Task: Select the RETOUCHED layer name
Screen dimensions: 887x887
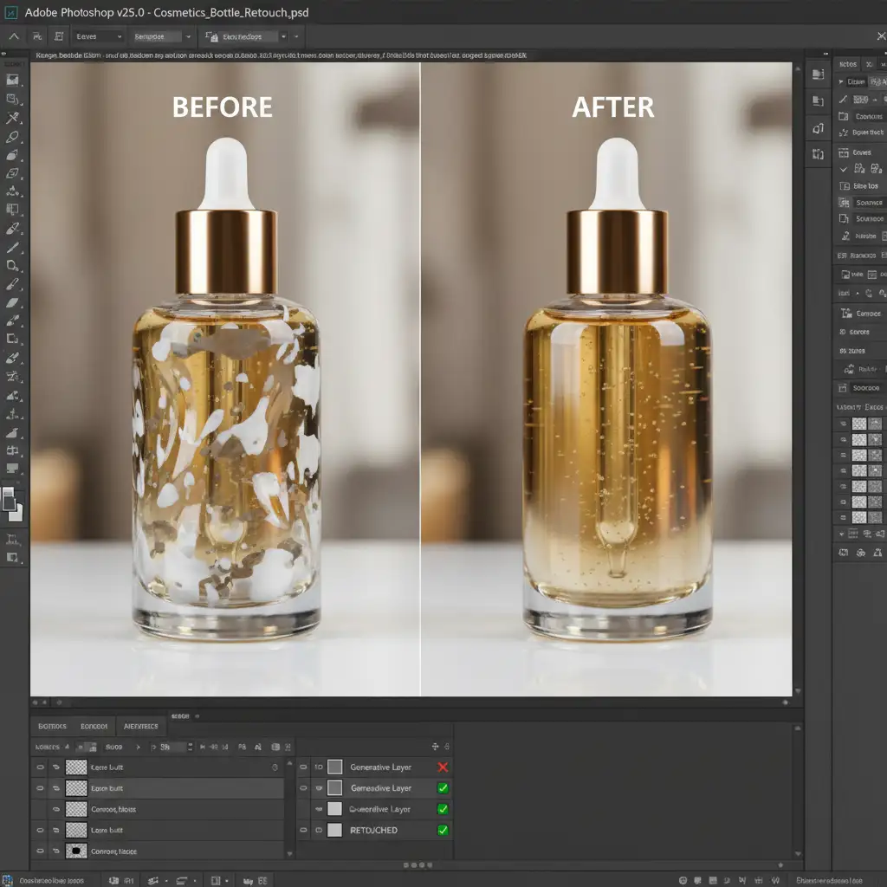Action: tap(373, 830)
